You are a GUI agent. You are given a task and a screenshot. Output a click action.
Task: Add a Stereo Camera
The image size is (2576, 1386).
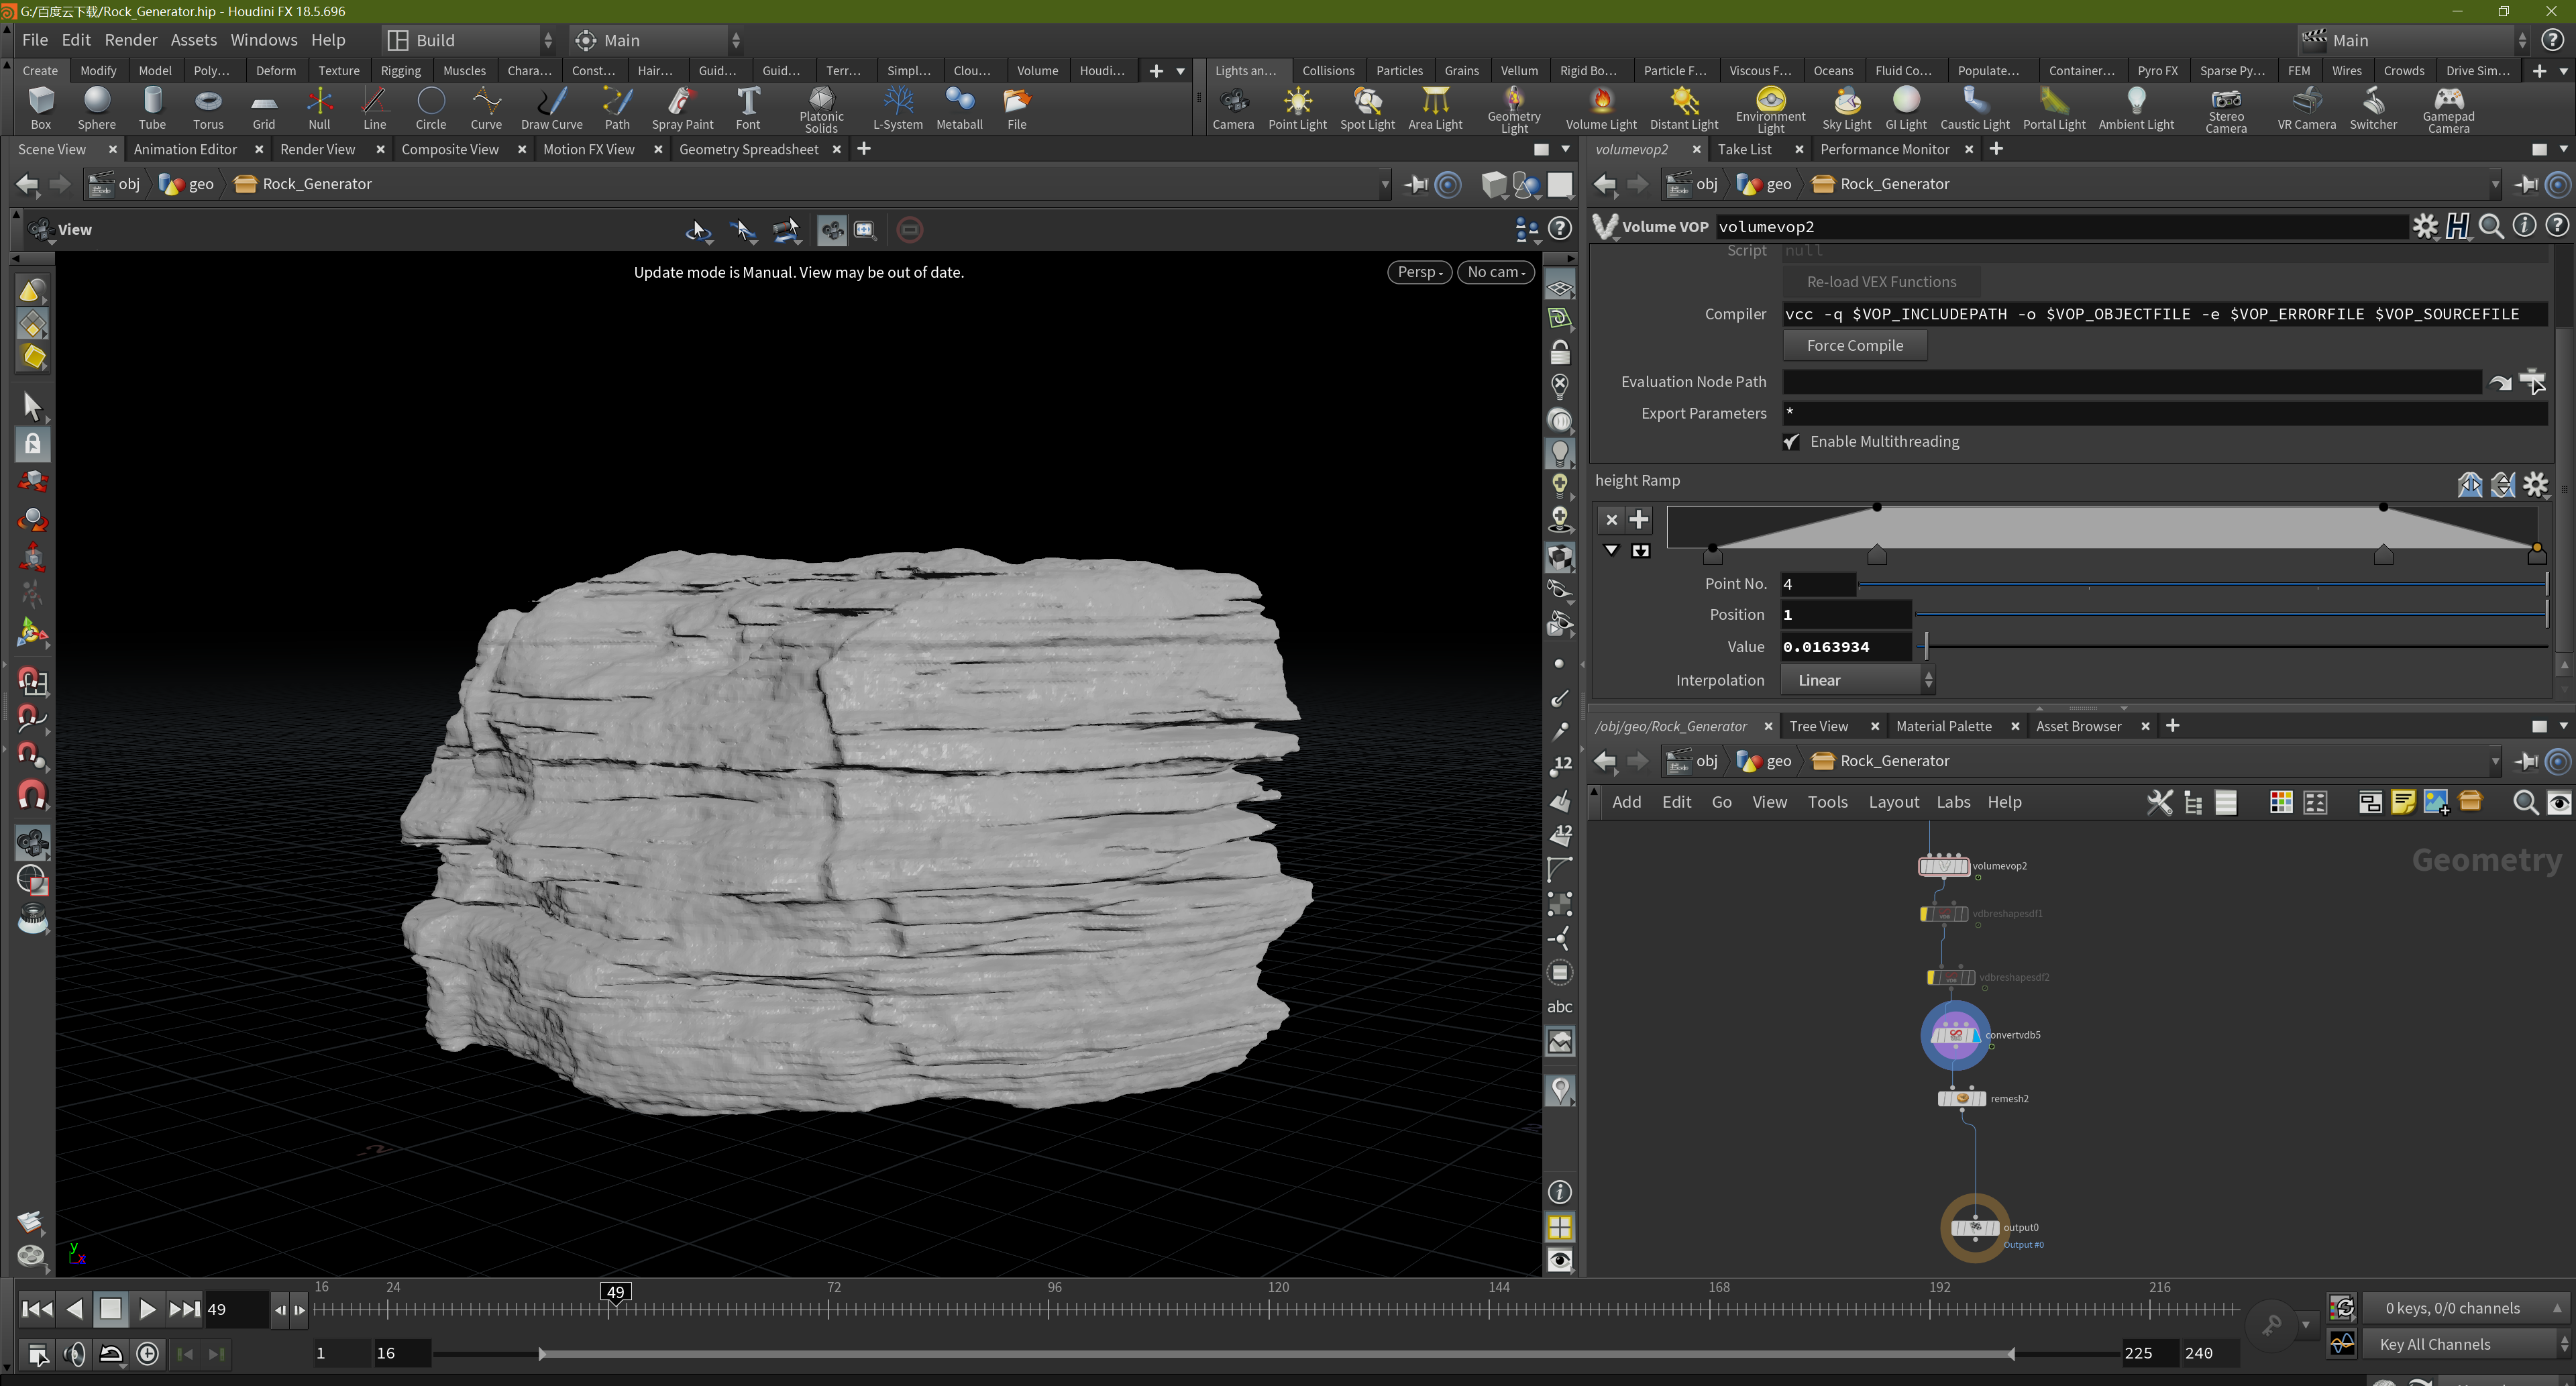(x=2225, y=108)
